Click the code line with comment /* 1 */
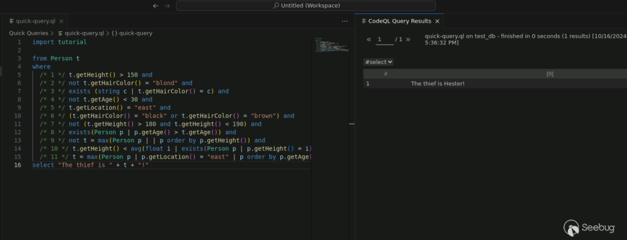The image size is (627, 240). pos(96,75)
